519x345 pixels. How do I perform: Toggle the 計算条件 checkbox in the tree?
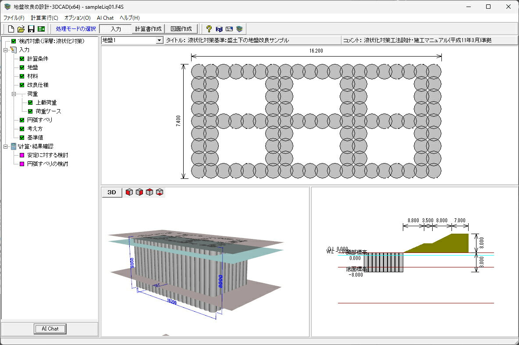pos(22,59)
